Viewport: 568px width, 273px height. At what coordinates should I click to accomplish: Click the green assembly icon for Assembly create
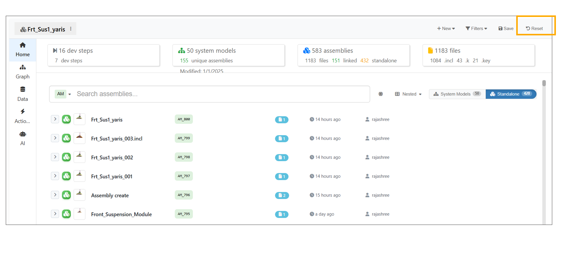pyautogui.click(x=66, y=195)
